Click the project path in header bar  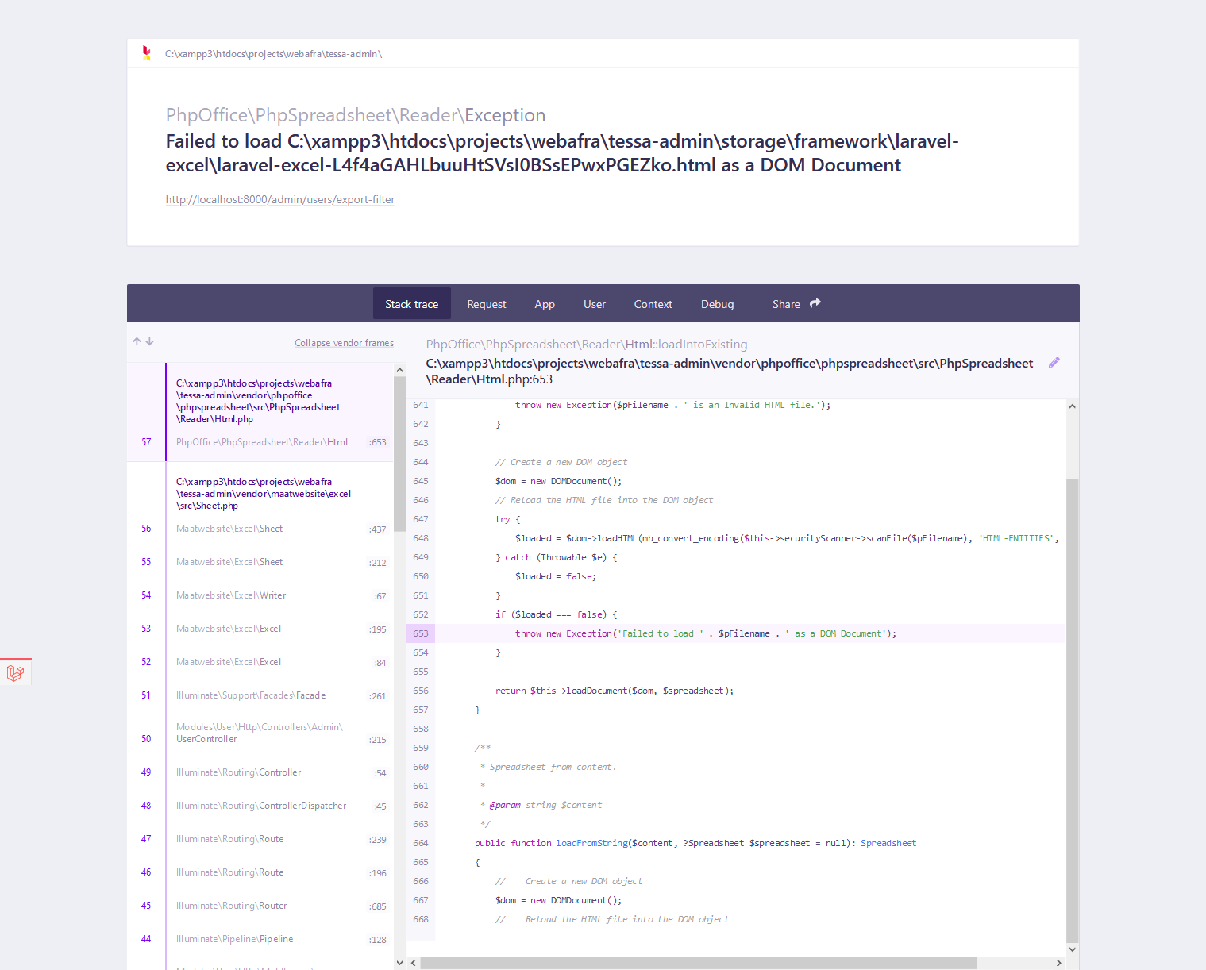(273, 54)
